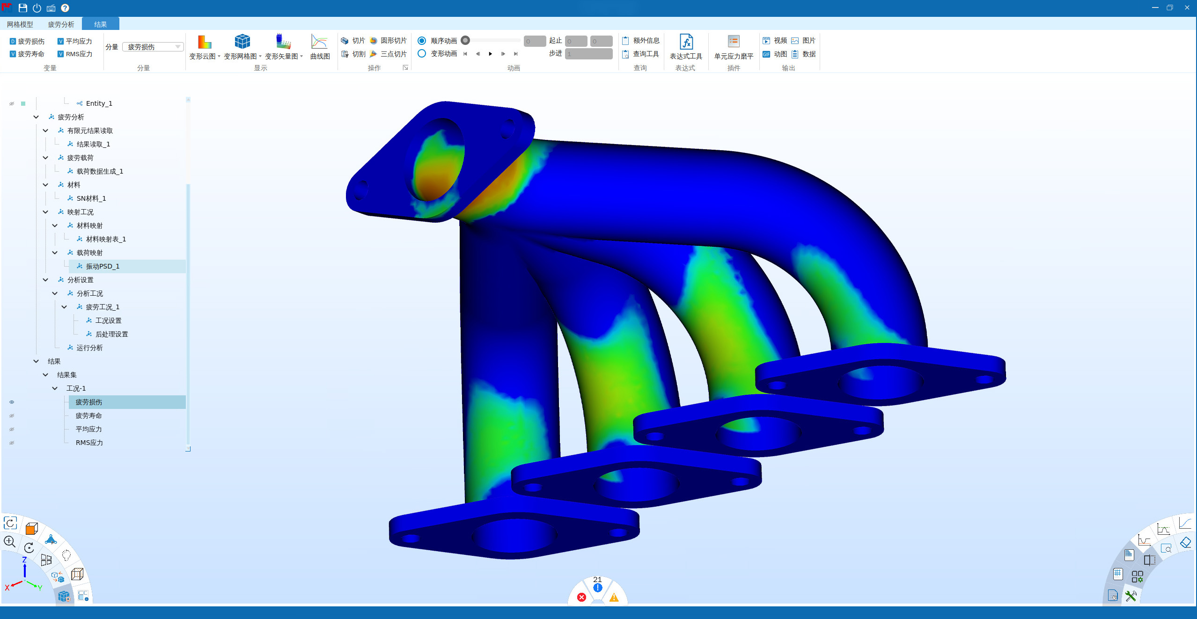Collapse the 结果集 tree node

45,375
